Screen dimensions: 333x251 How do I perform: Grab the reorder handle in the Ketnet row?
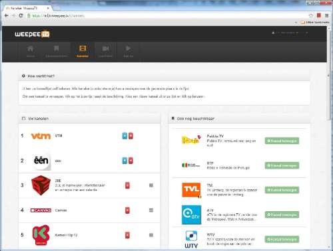(x=151, y=235)
